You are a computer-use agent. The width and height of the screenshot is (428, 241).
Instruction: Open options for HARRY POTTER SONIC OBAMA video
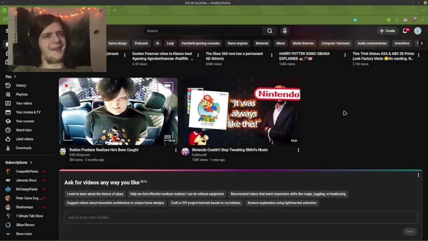pos(345,55)
